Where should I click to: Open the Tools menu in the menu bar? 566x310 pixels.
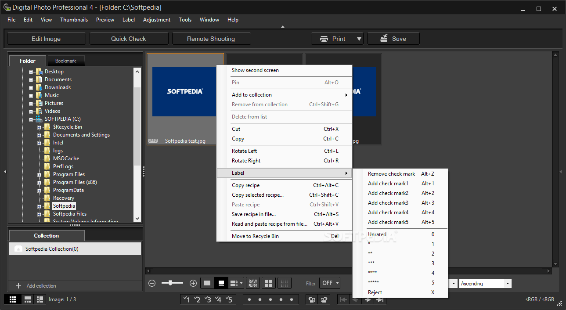click(185, 20)
